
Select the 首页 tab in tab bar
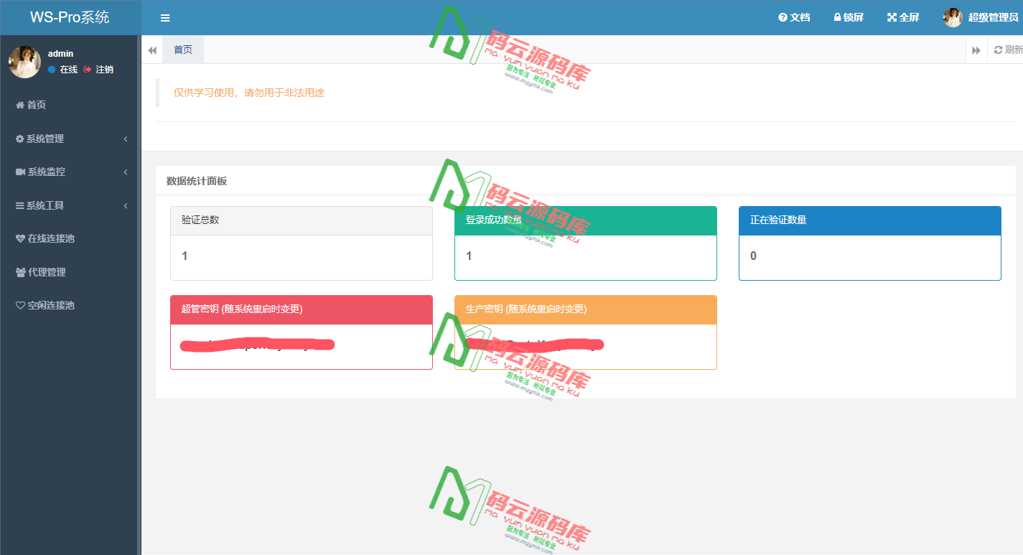click(183, 50)
